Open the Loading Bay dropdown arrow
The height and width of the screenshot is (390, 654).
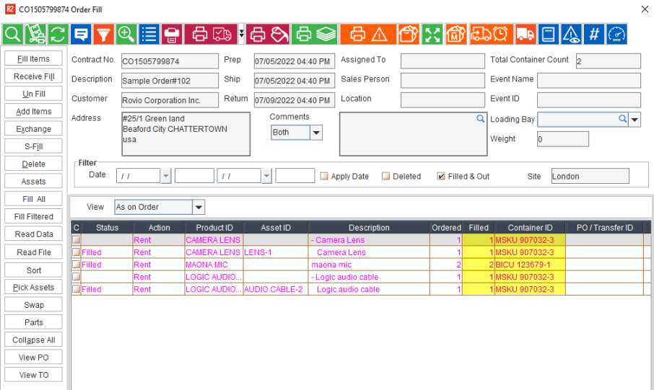coord(635,120)
